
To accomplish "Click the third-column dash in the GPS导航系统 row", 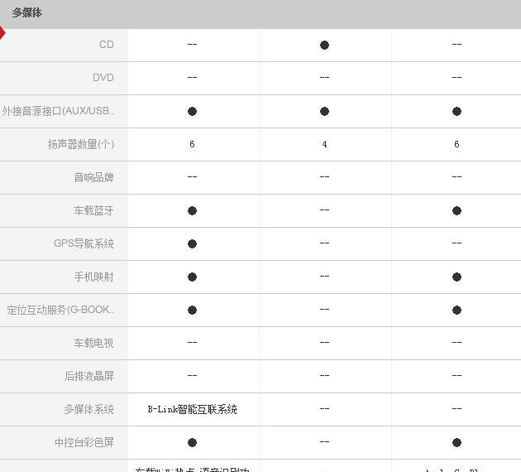I will (456, 243).
